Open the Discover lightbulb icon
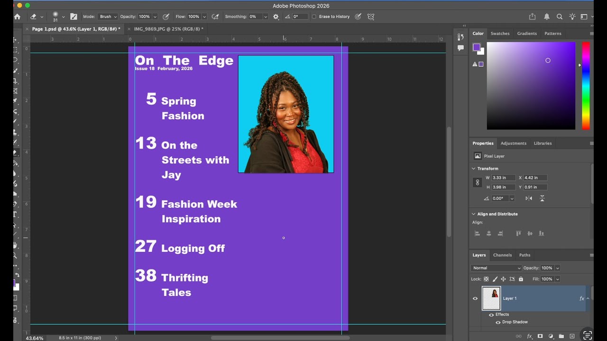 click(572, 17)
